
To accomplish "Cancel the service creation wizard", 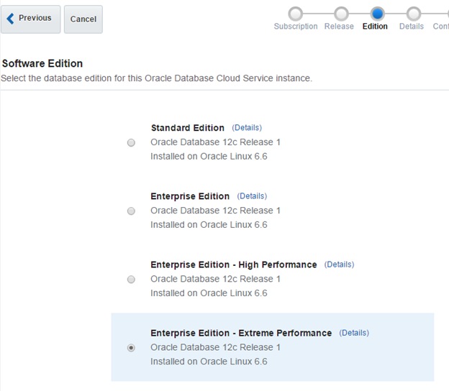I will (x=83, y=19).
